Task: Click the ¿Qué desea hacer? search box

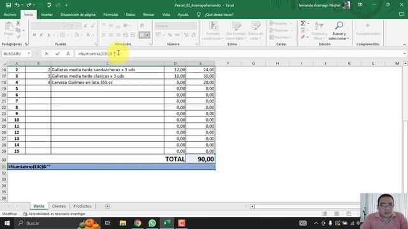Action: point(219,15)
